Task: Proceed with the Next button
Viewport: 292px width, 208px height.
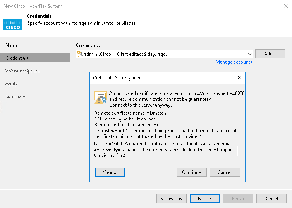Action: click(x=204, y=199)
